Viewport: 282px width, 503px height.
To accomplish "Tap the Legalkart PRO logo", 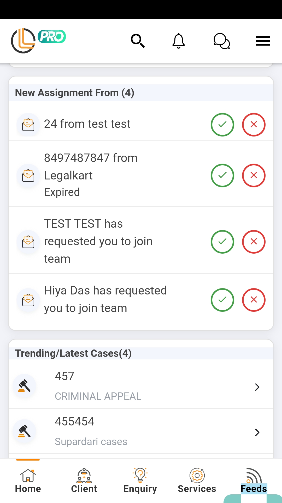I will point(38,41).
